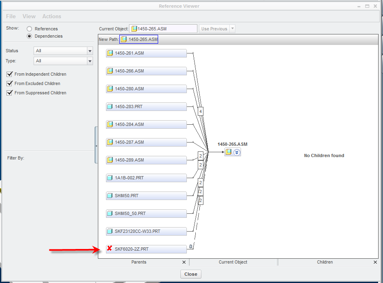Click the 1450-284.ASM assembly icon
The image size is (383, 283).
[110, 124]
